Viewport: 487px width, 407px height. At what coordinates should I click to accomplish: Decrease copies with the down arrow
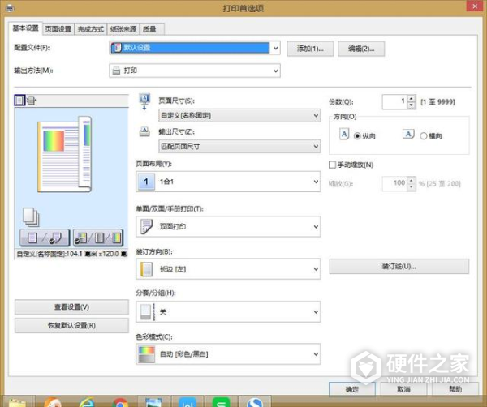412,105
